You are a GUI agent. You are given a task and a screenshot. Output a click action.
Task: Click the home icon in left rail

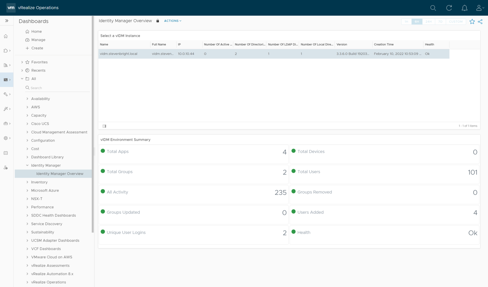point(6,36)
